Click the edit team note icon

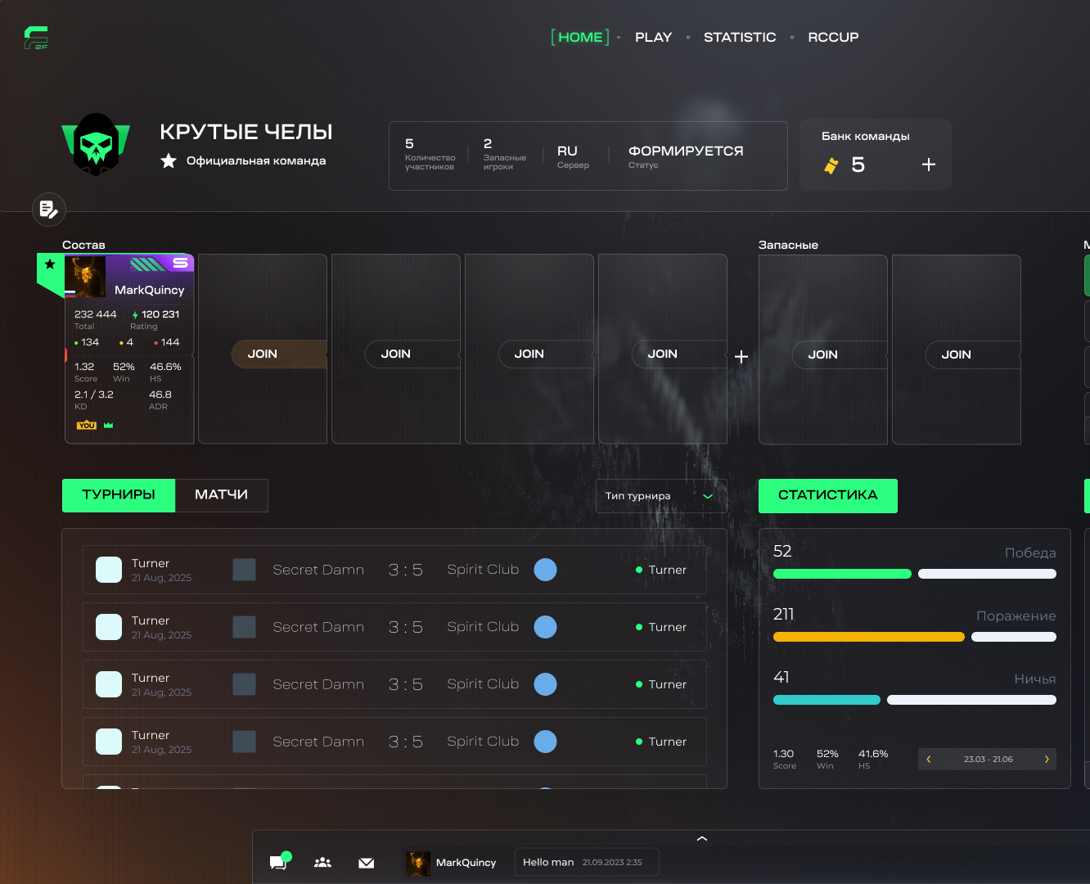pos(49,210)
